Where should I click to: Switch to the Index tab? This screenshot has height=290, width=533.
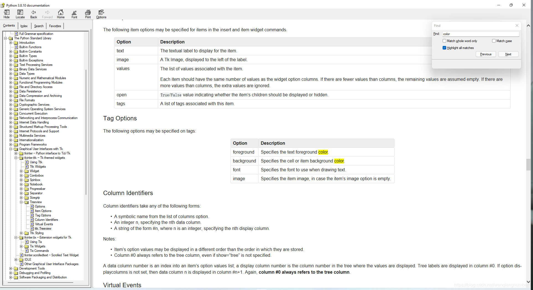point(24,26)
